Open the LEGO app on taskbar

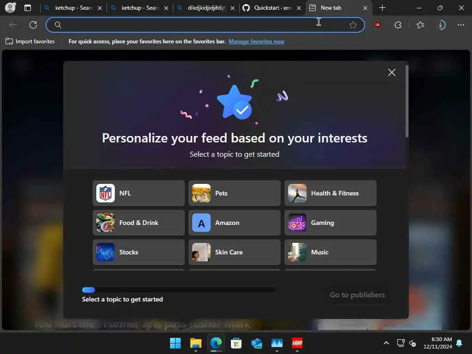pos(297,343)
